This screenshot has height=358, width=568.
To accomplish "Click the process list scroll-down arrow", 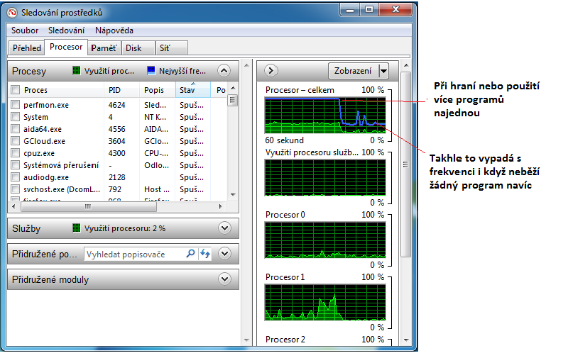I will coord(233,194).
